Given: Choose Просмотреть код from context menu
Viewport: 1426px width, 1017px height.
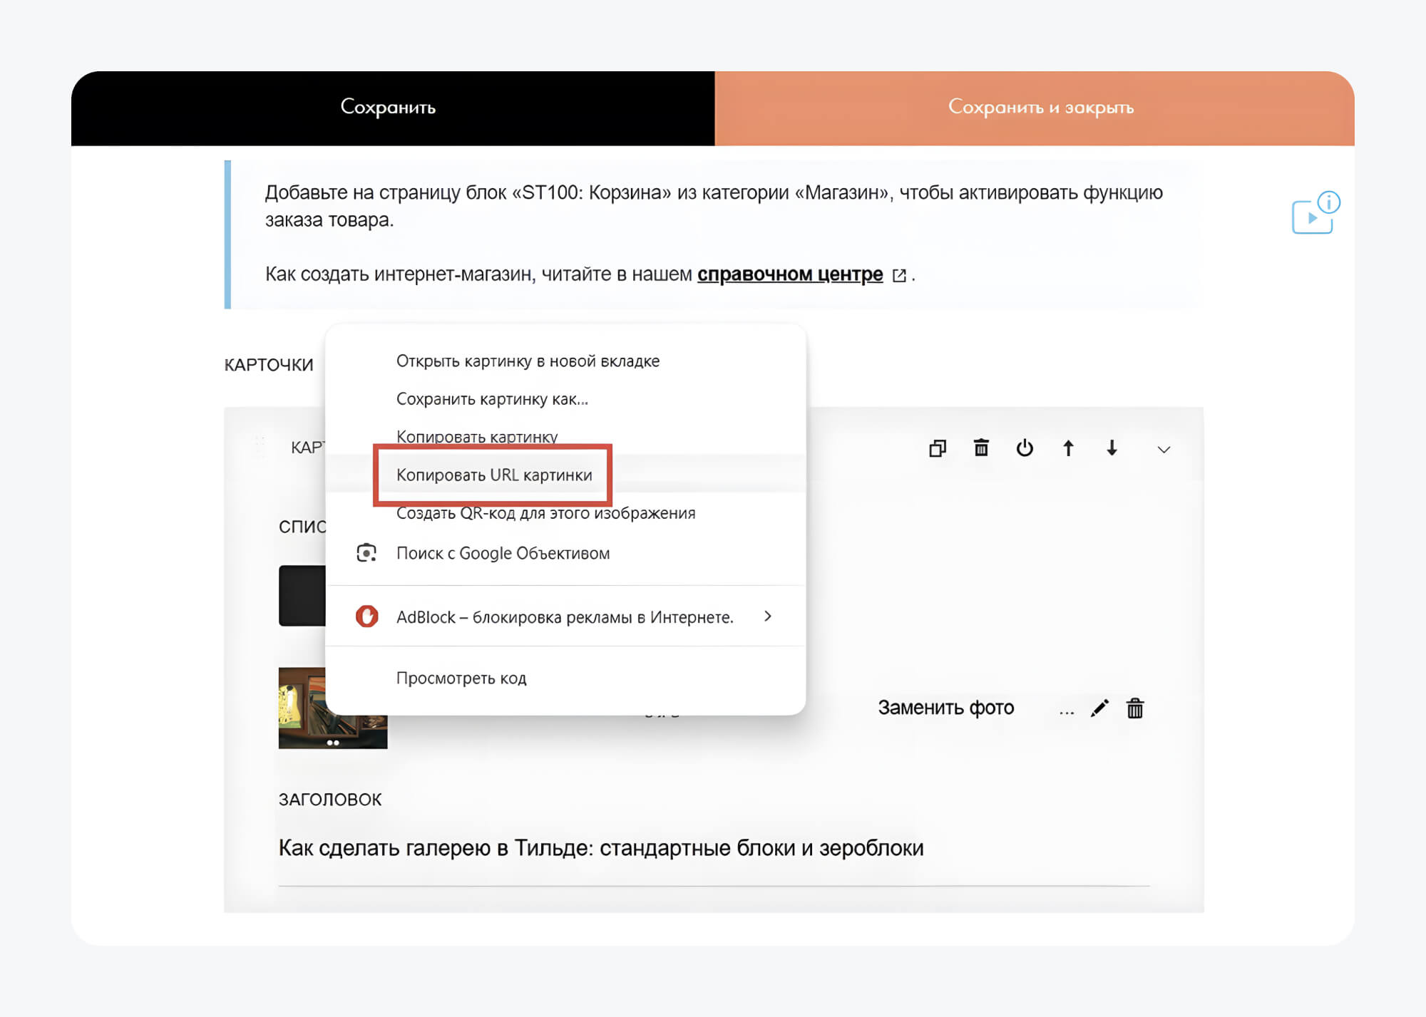Looking at the screenshot, I should 461,678.
